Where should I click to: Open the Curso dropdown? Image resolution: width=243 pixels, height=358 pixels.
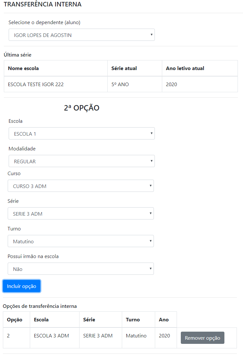pos(80,186)
